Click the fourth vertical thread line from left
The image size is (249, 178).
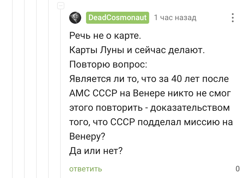(x=49, y=90)
